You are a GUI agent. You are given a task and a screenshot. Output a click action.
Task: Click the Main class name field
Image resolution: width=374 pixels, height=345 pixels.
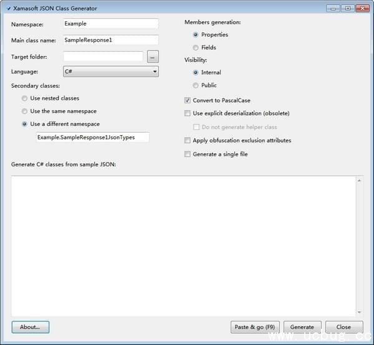coord(111,40)
